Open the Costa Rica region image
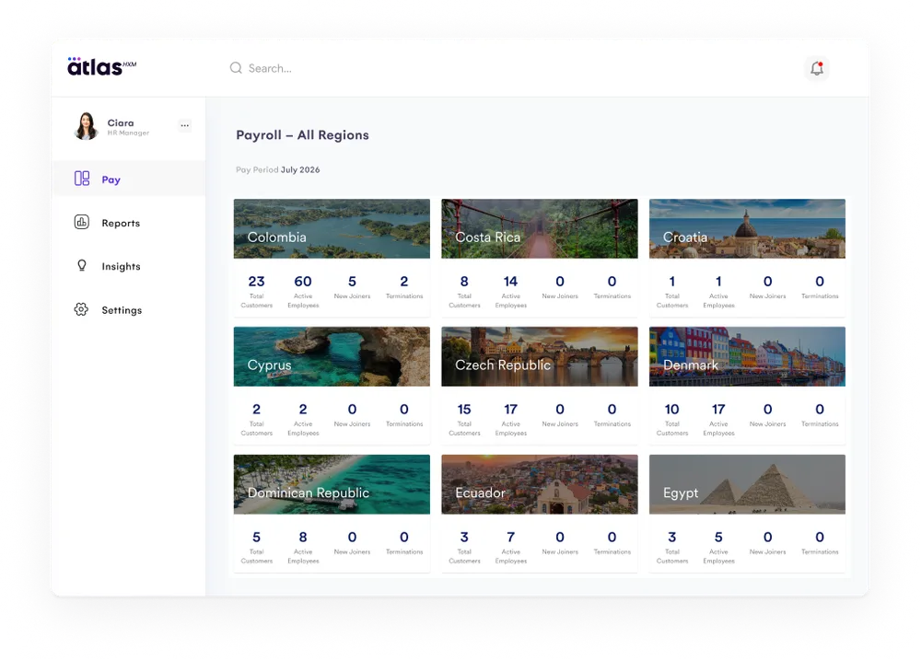This screenshot has width=921, height=660. click(x=539, y=228)
